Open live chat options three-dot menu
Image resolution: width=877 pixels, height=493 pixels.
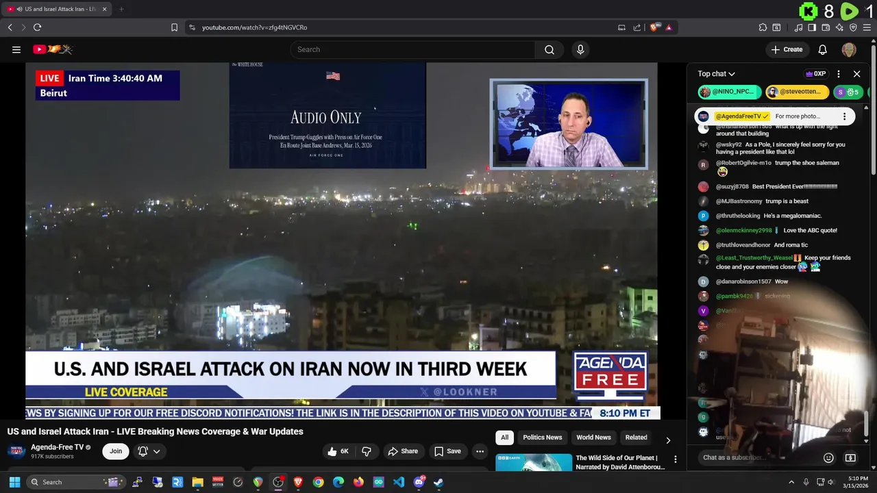(838, 74)
